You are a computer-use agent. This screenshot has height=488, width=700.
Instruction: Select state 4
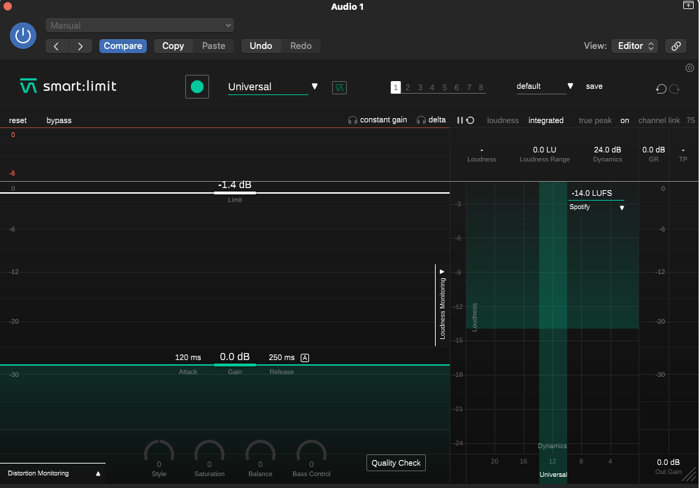pos(432,87)
